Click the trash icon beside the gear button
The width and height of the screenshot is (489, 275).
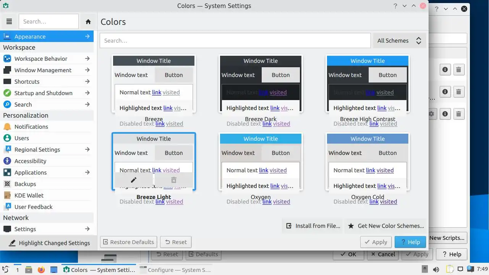[458, 114]
